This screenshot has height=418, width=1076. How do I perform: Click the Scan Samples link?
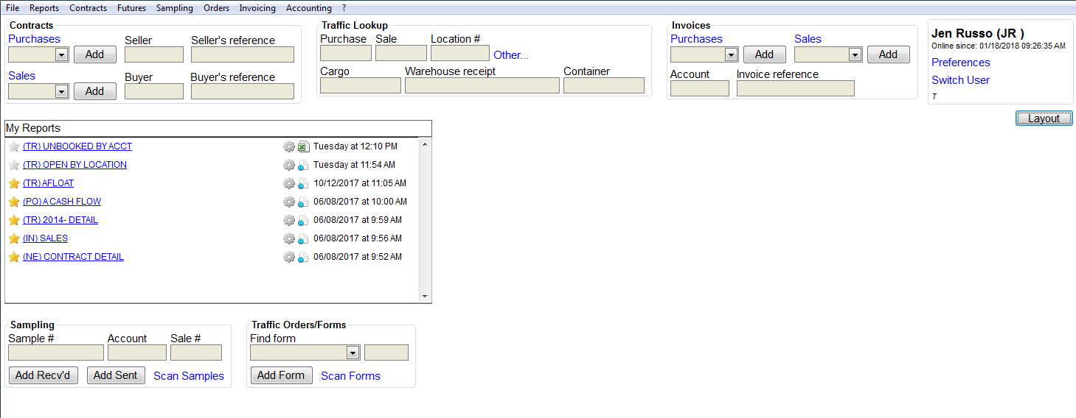[189, 376]
